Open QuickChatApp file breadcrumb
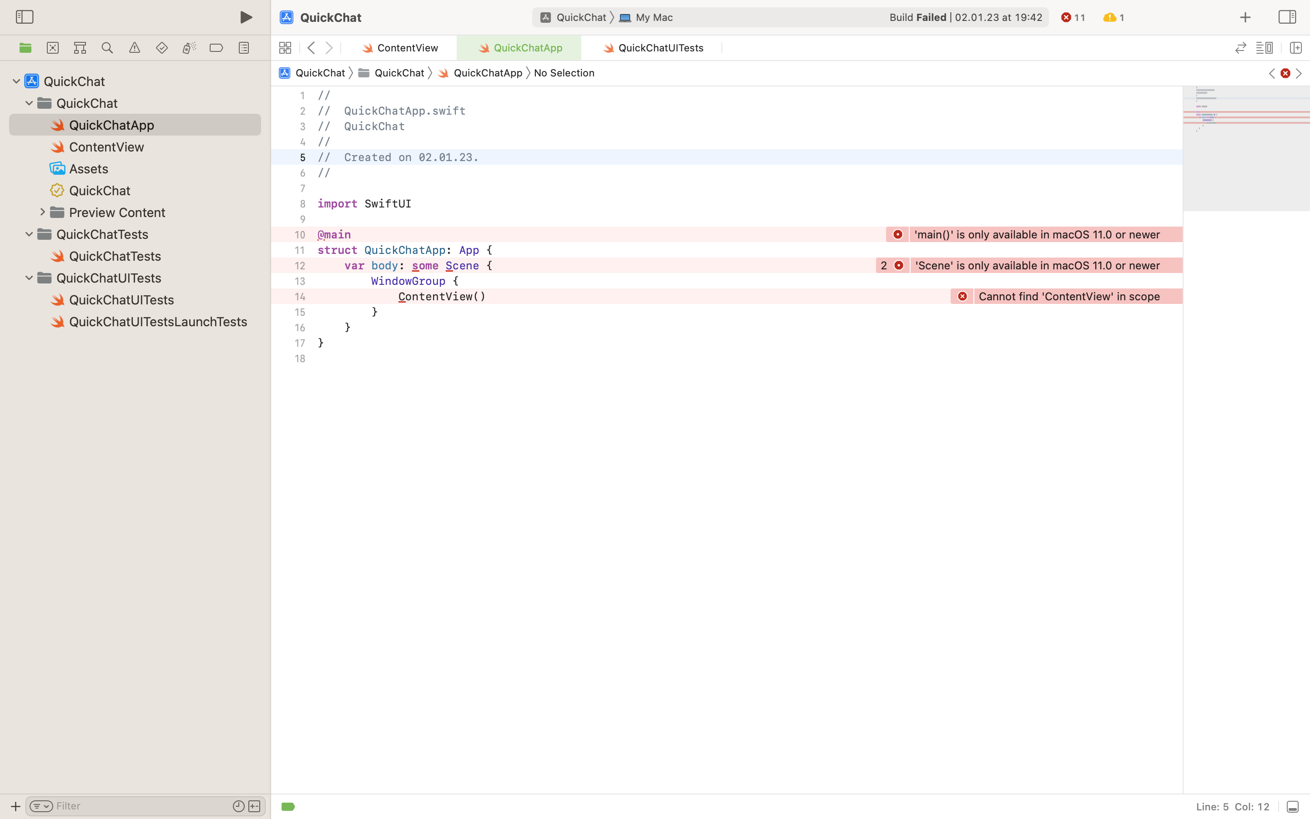Screen dimensions: 1310x819 pyautogui.click(x=480, y=73)
